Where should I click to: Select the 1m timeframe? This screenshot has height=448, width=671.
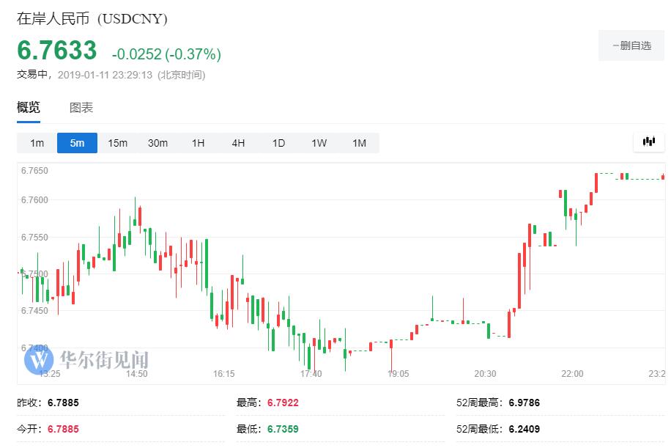tap(37, 143)
